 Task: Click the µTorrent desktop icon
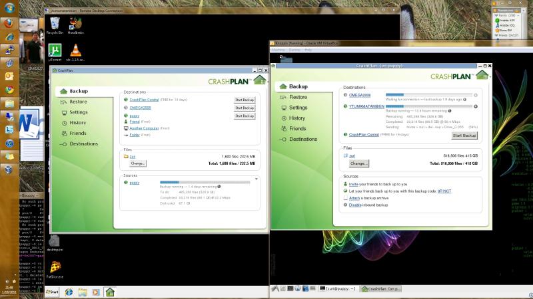pos(55,51)
